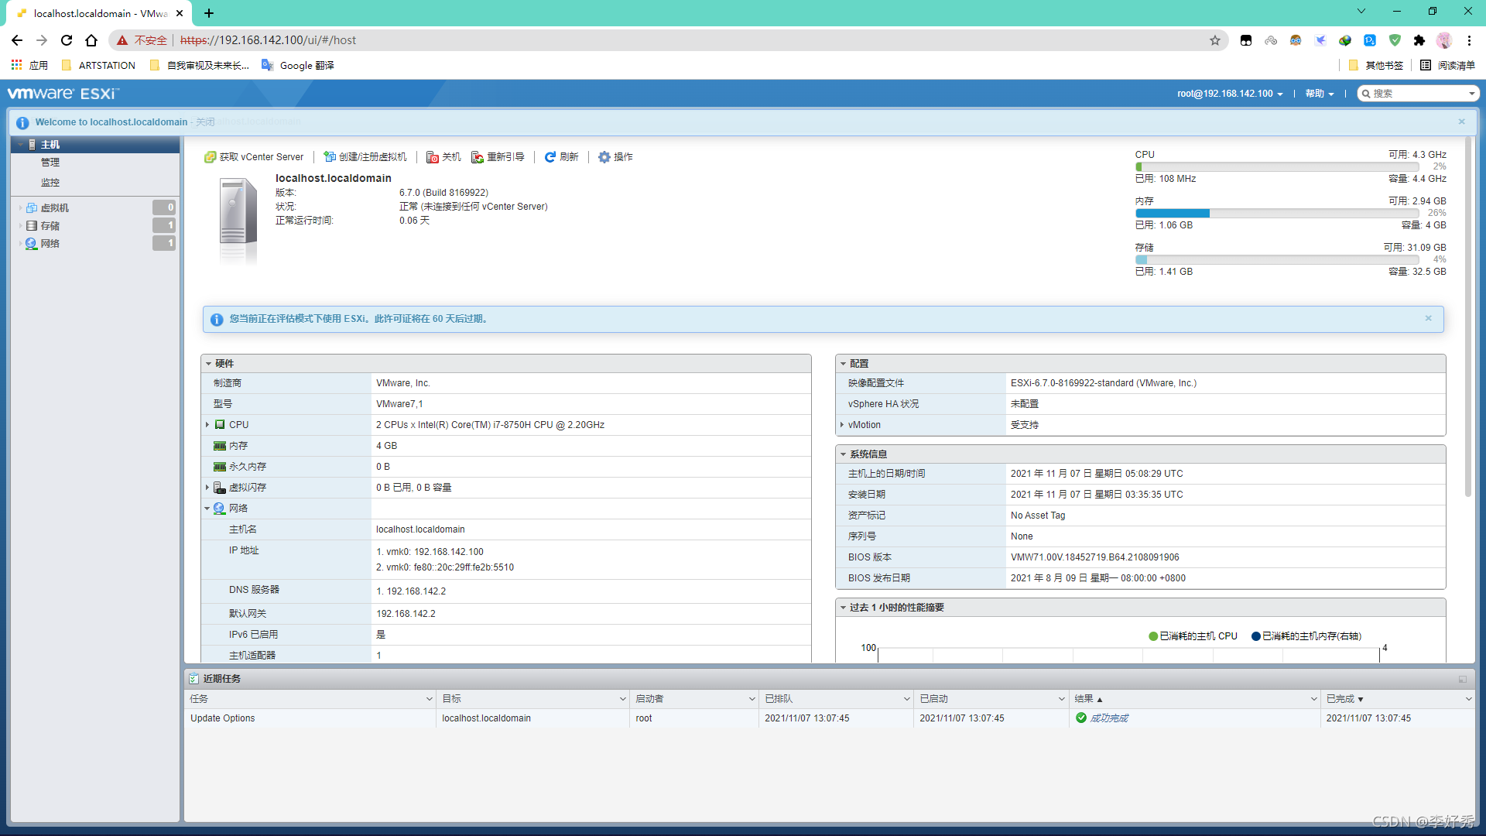Click the bookmark star icon
The width and height of the screenshot is (1486, 836).
(x=1215, y=40)
